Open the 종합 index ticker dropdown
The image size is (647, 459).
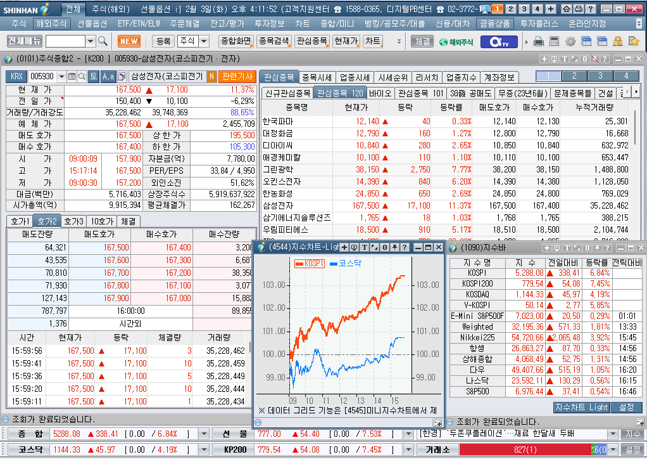204,434
